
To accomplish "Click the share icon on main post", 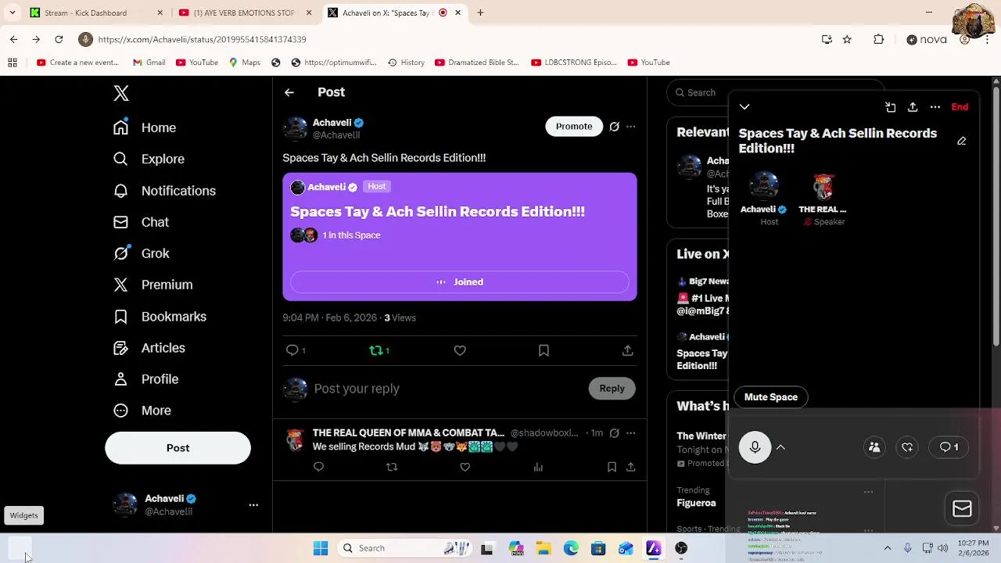I will 627,350.
